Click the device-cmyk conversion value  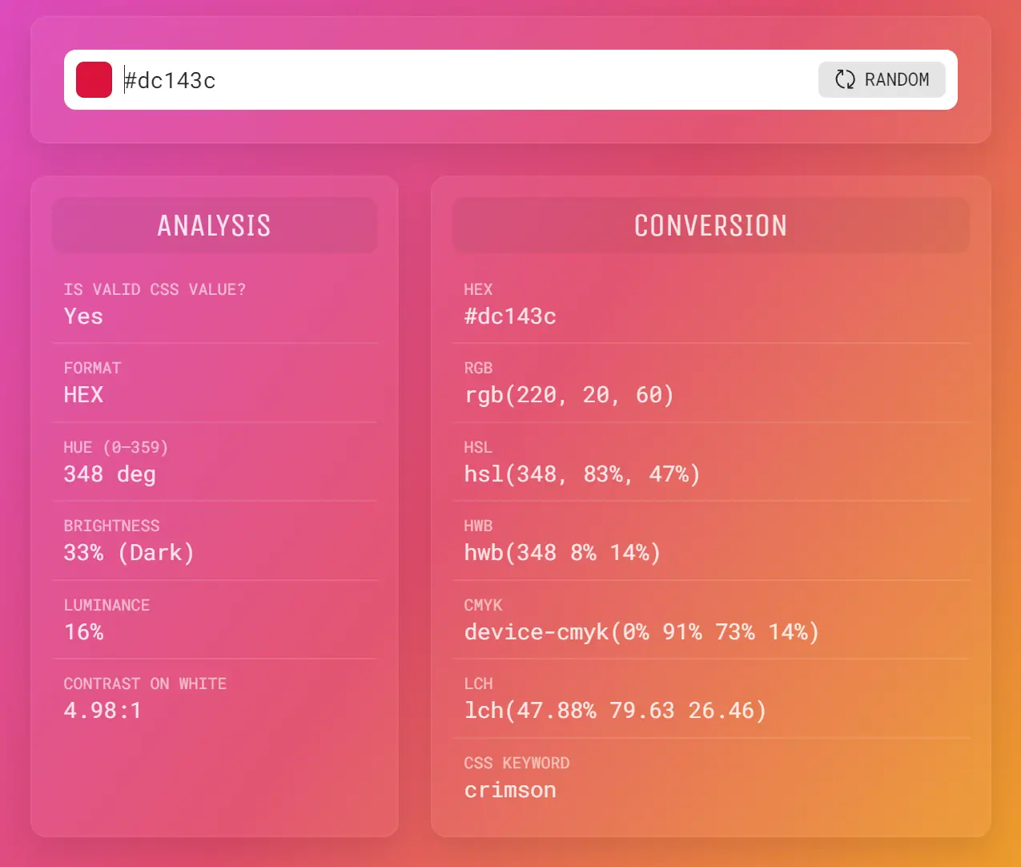tap(641, 632)
